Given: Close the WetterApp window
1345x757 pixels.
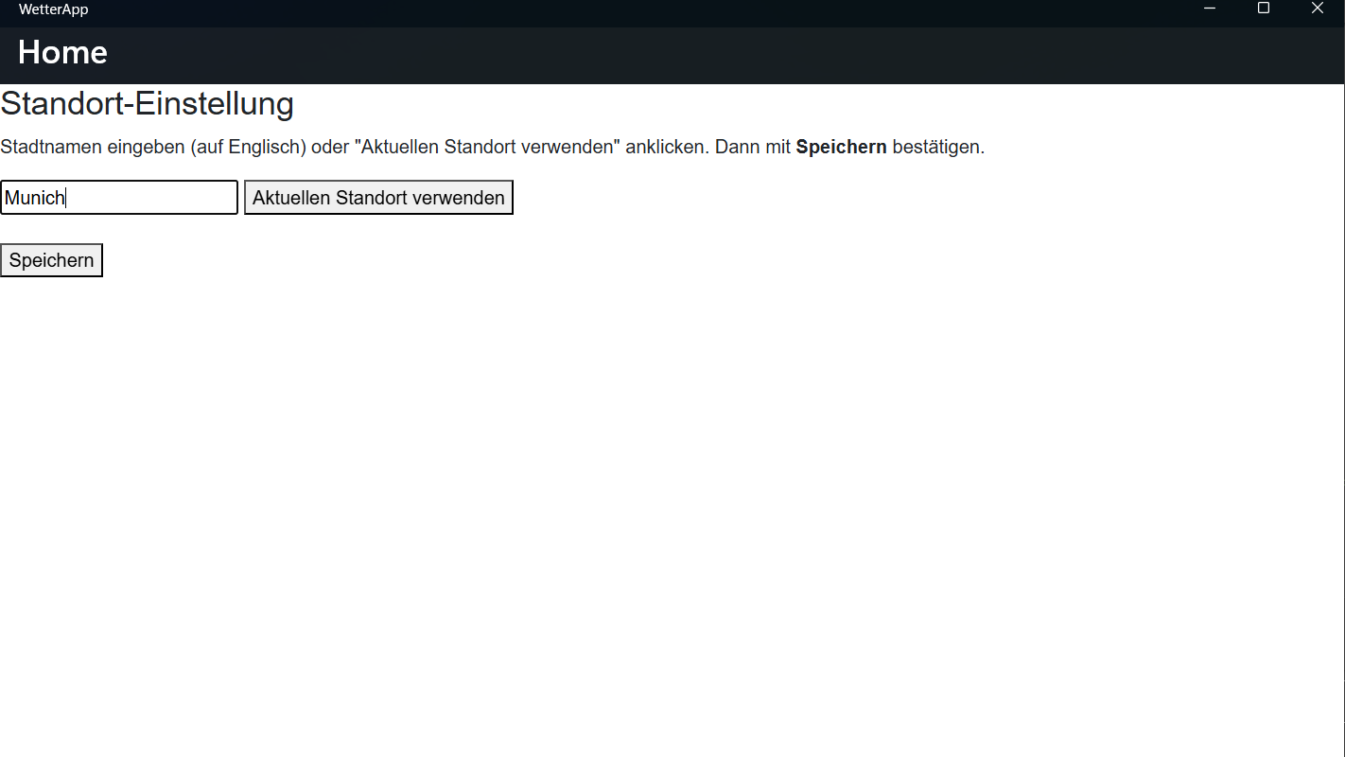Looking at the screenshot, I should click(1317, 9).
